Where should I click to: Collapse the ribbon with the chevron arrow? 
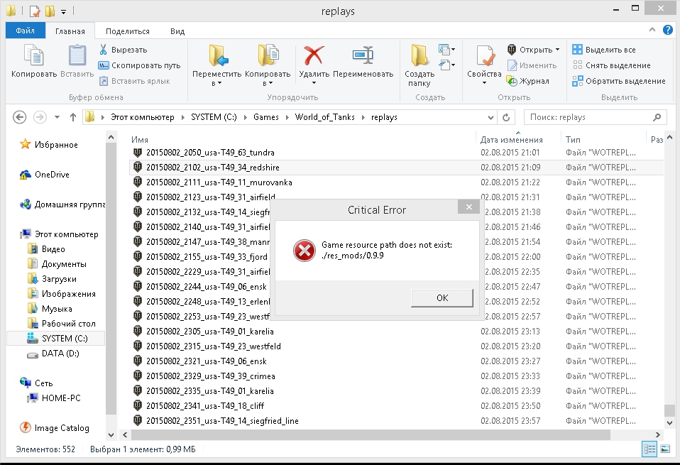[x=653, y=31]
